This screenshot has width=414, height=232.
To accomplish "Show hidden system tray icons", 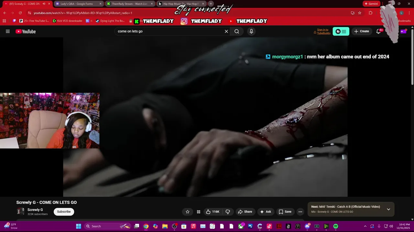I will click(365, 226).
